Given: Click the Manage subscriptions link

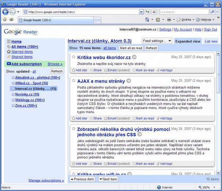Looking at the screenshot, I should (46, 180).
